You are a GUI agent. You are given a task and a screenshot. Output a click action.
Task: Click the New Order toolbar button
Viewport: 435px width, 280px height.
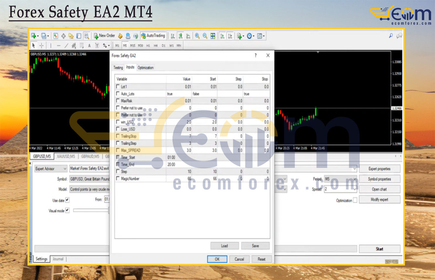(104, 36)
